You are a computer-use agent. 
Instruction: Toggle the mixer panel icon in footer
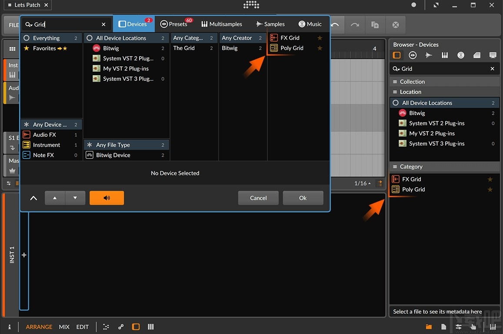pos(151,327)
